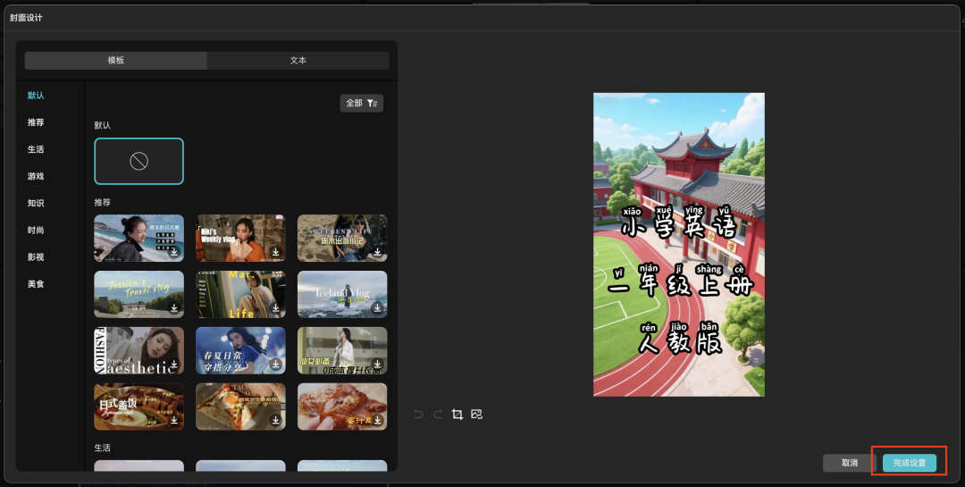965x487 pixels.
Task: Download the Taco Cheese Omelette template
Action: tap(276, 420)
